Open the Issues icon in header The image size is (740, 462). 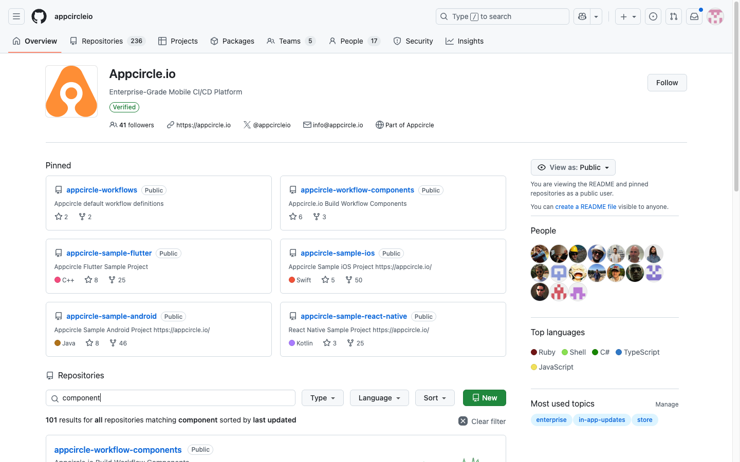653,16
